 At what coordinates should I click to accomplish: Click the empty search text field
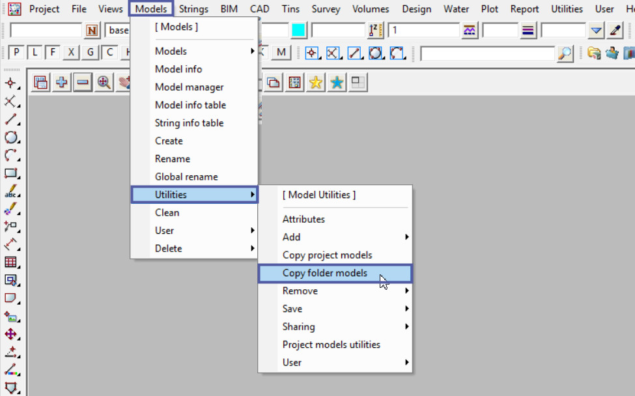tap(488, 53)
